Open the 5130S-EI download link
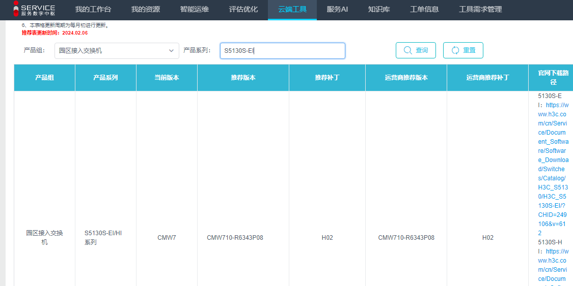This screenshot has height=286, width=573. pyautogui.click(x=553, y=169)
